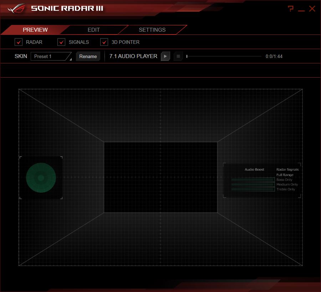Disable the 3D POINTER checkbox
Image resolution: width=321 pixels, height=292 pixels.
104,42
